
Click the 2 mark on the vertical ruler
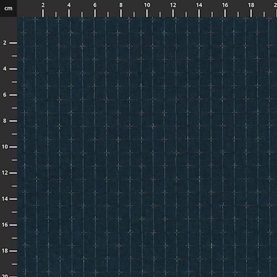[4, 43]
